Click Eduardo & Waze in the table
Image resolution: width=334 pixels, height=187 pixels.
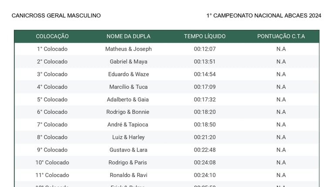(x=128, y=74)
